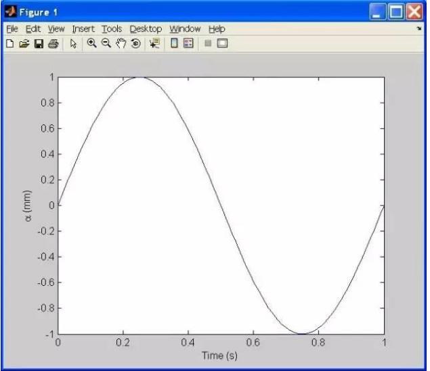430x371 pixels.
Task: Toggle the Data Cursor tool
Action: [154, 43]
